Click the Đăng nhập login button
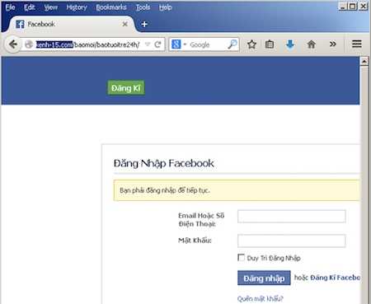The width and height of the screenshot is (371, 304). coord(264,278)
